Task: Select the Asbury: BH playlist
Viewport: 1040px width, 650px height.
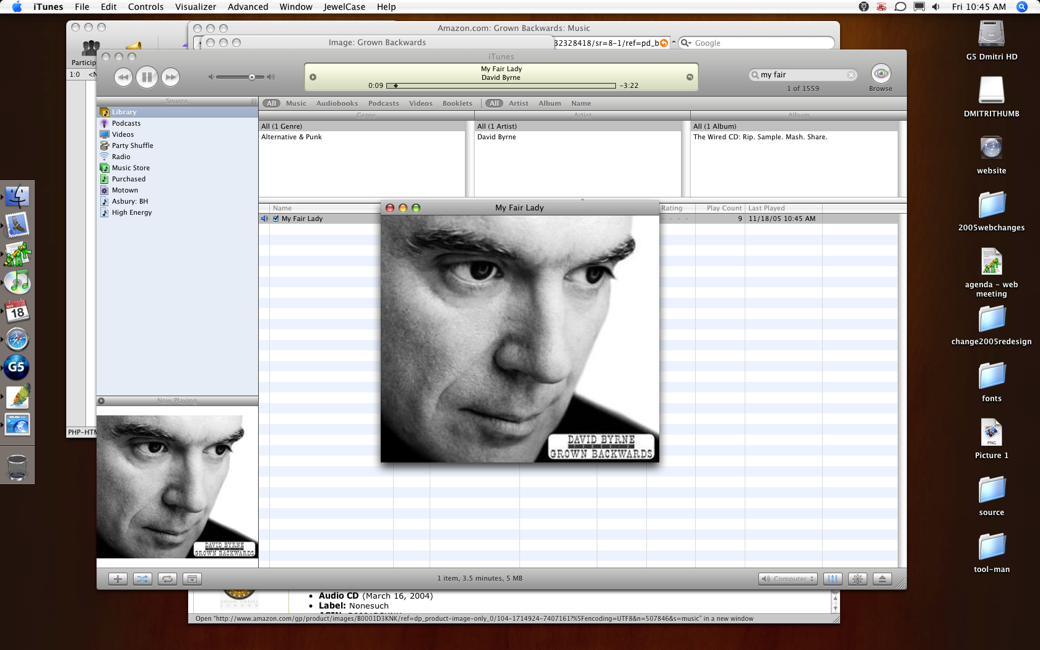Action: tap(177, 201)
